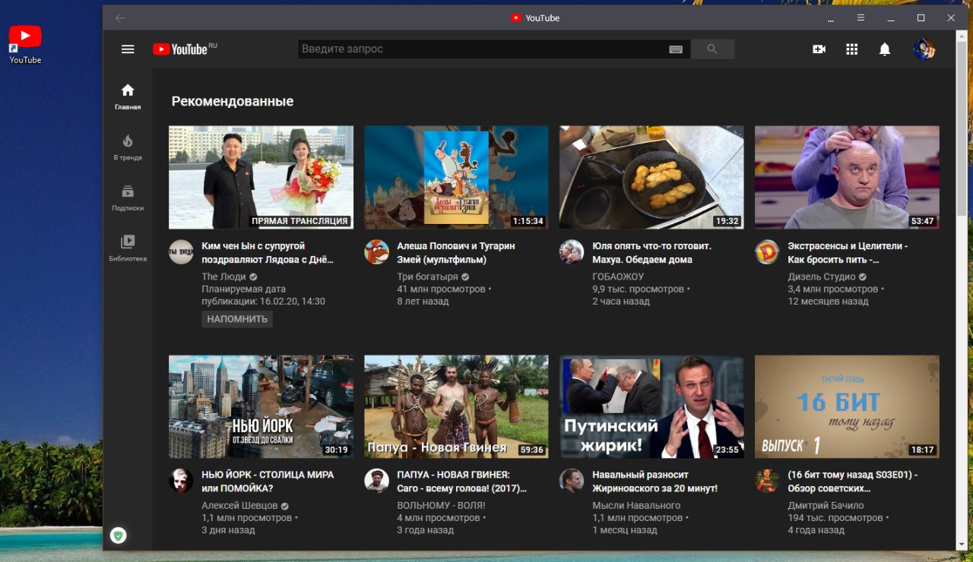Click ГОБАОЖОУ channel avatar
Screen dimensions: 973x562
[572, 252]
